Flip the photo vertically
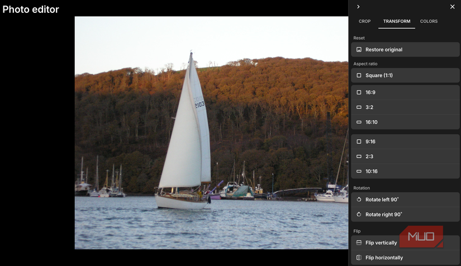461x266 pixels. click(x=405, y=243)
